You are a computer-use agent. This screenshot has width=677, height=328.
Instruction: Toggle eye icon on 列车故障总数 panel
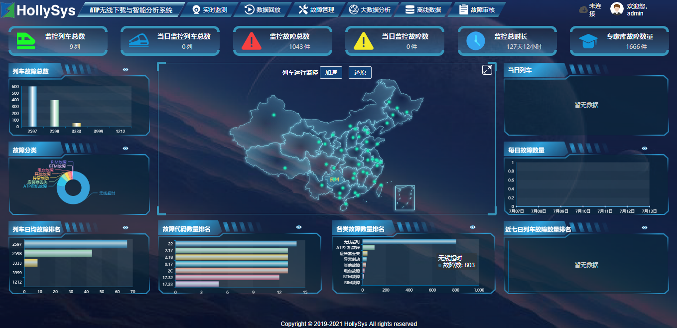[126, 70]
